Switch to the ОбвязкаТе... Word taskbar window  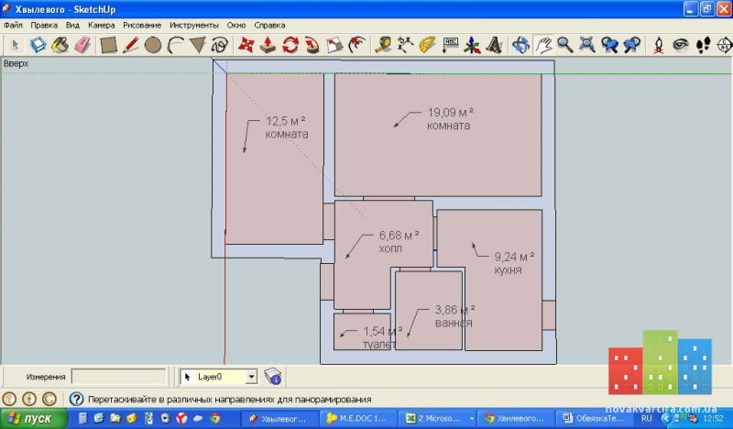pos(595,419)
